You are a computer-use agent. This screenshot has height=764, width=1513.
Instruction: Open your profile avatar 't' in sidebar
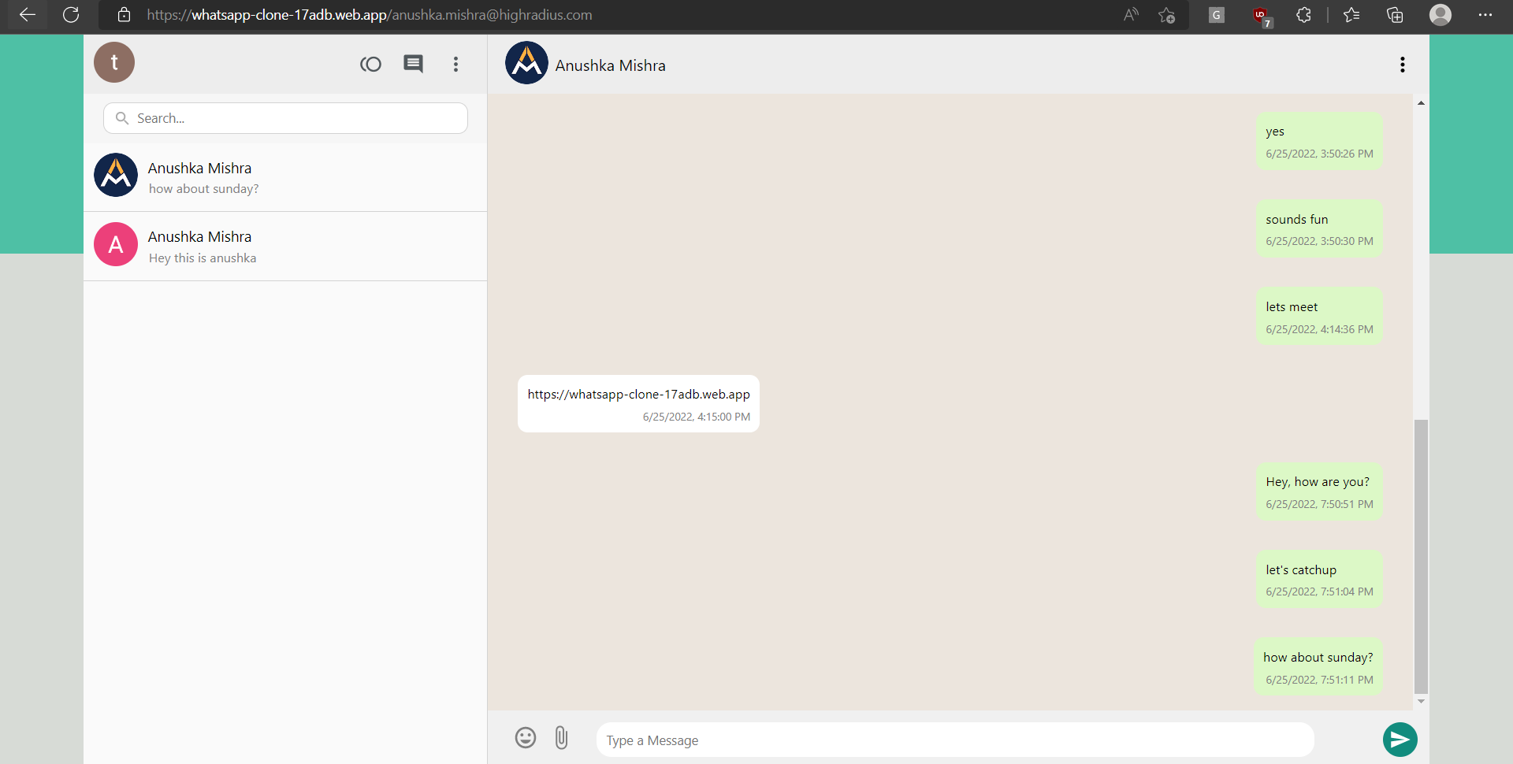tap(113, 62)
